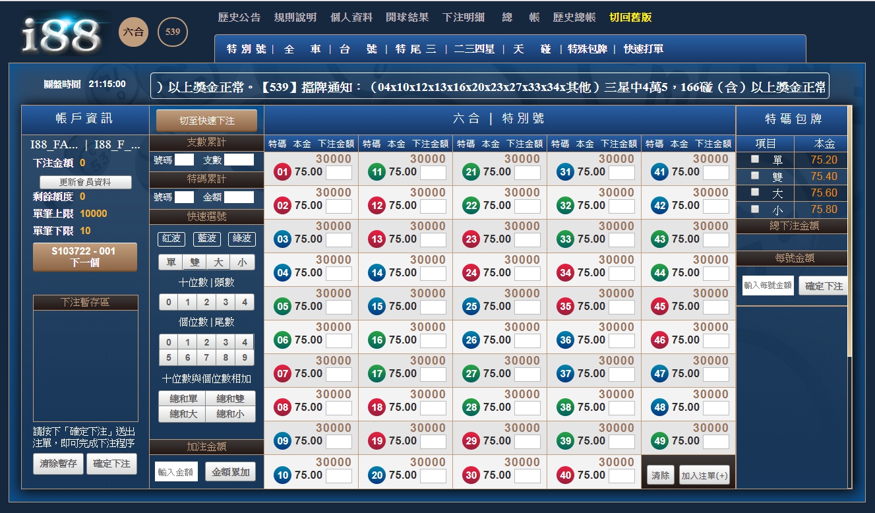Click red number ball 34
Image resolution: width=875 pixels, height=513 pixels.
(565, 273)
